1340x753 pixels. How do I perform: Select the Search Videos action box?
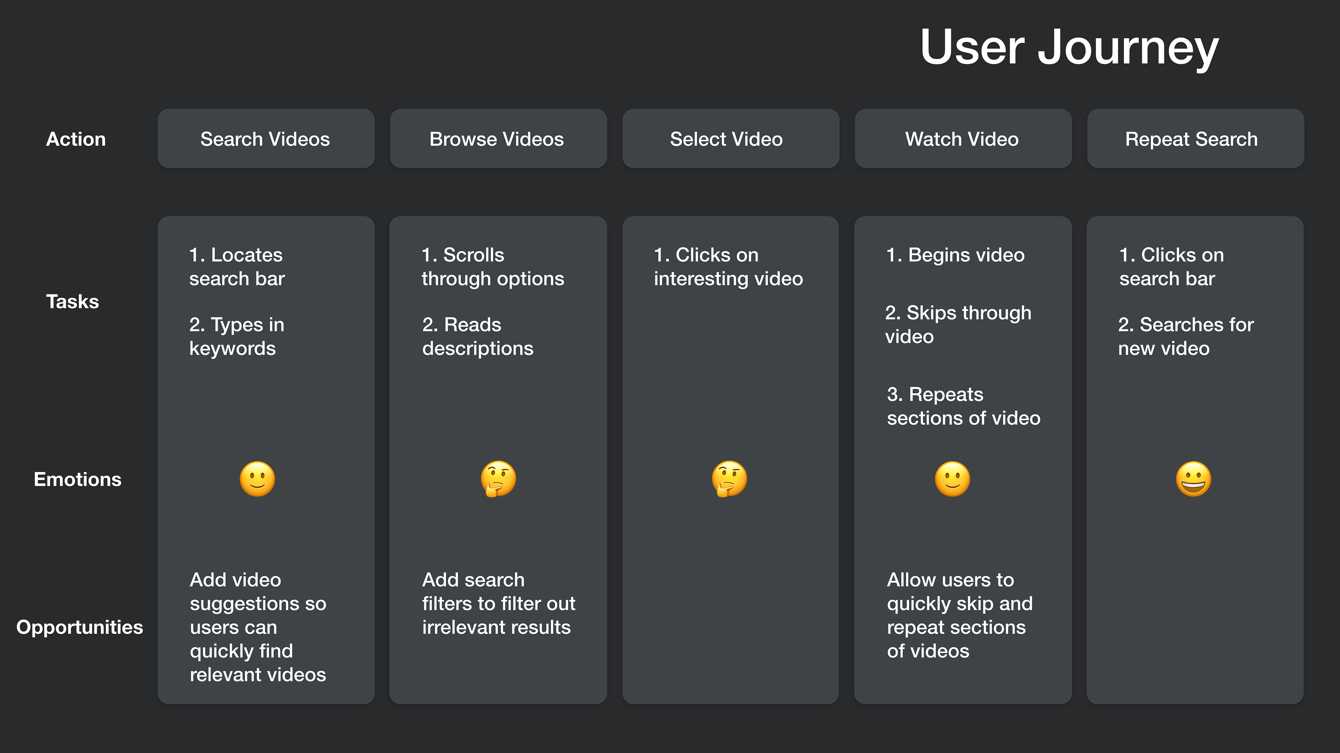(266, 139)
